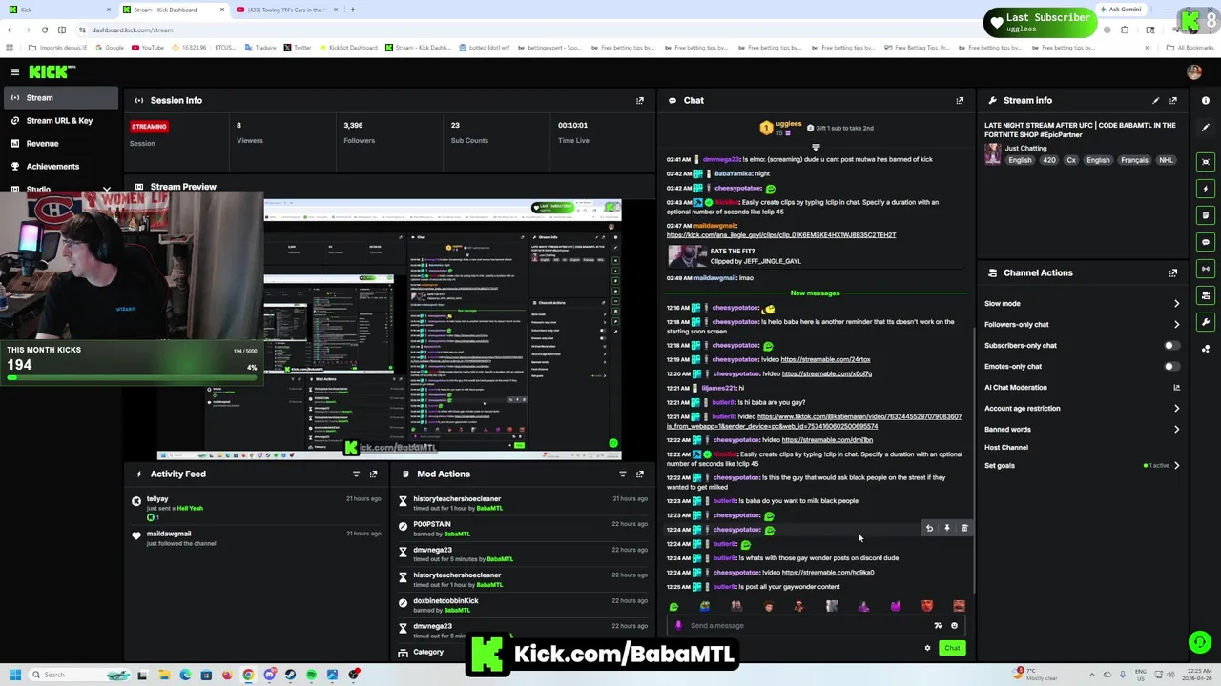The height and width of the screenshot is (686, 1221).
Task: Open Activity Feed filter options
Action: click(x=356, y=474)
